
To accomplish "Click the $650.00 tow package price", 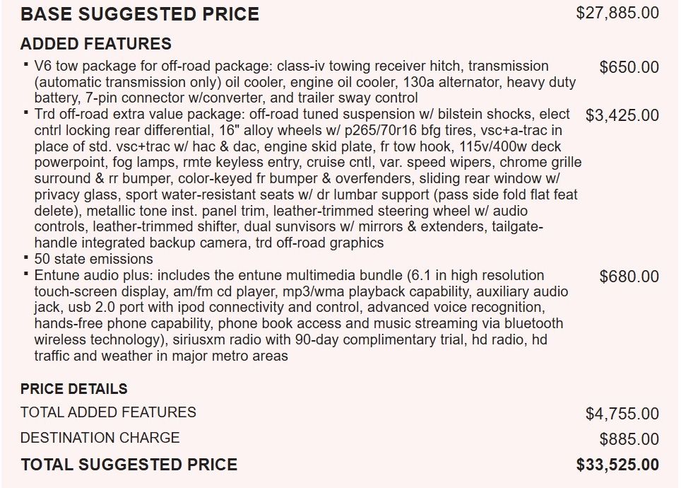I will coord(629,67).
